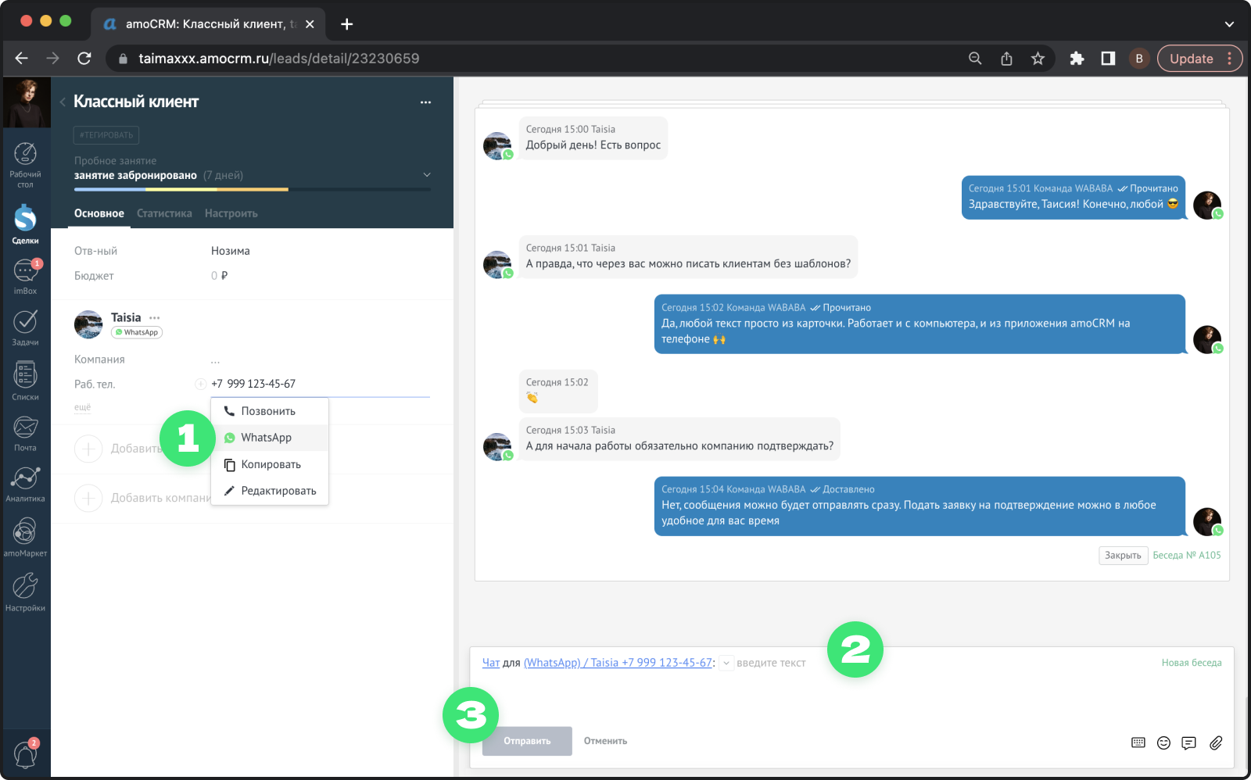Open Аналитика in the sidebar
This screenshot has height=780, width=1251.
[25, 485]
